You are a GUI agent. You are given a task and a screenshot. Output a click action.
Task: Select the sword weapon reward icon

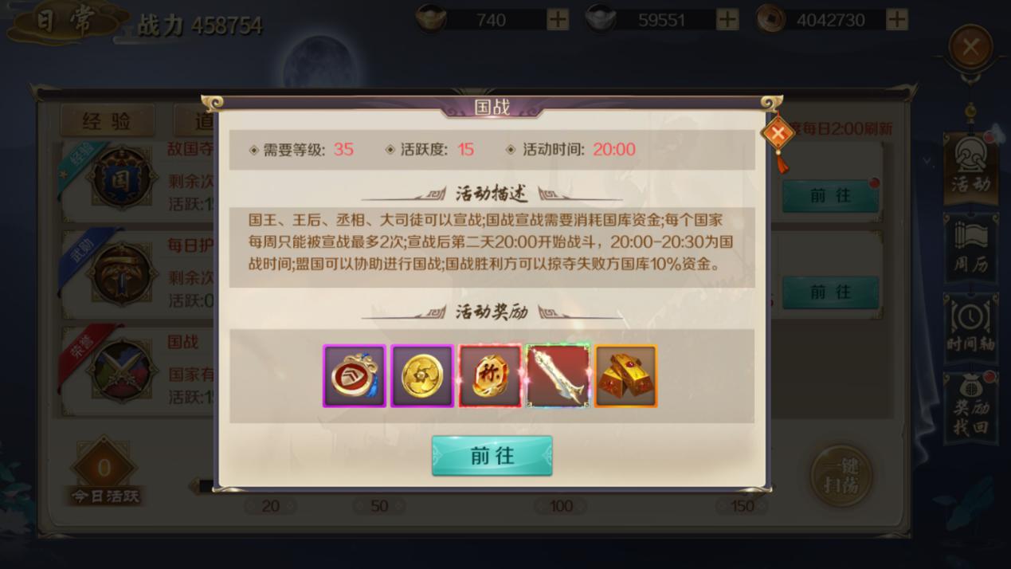[x=558, y=376]
